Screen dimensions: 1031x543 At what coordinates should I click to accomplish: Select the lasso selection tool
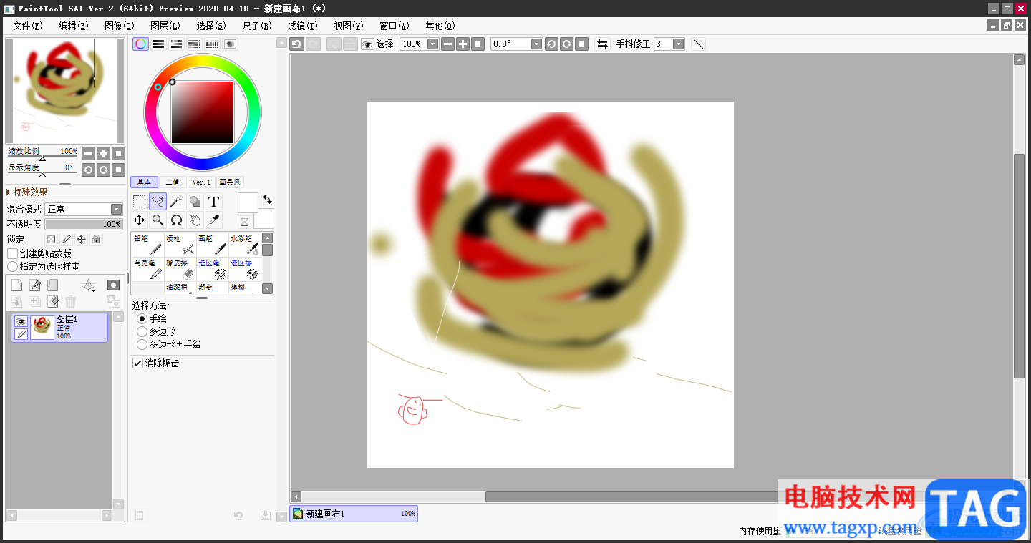click(158, 202)
